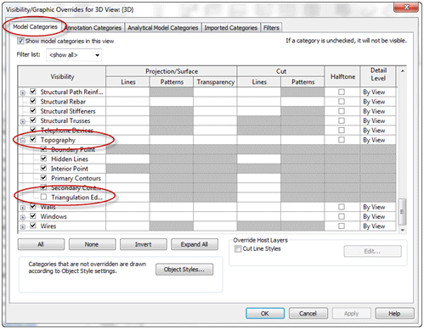Open the Imported Categories tab
Screen dimensions: 424x329
[230, 28]
